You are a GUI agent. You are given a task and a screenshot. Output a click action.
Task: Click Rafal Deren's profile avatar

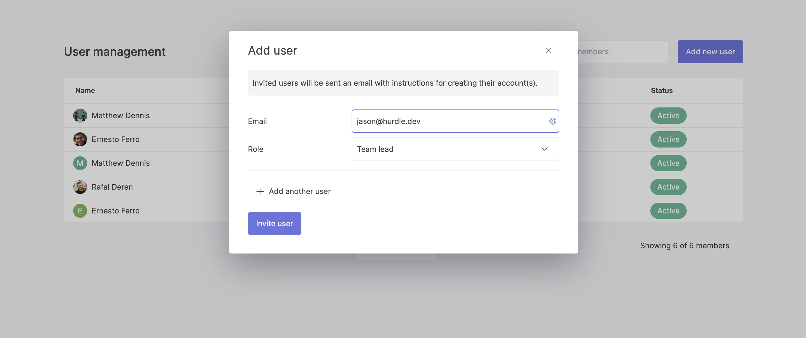coord(80,187)
